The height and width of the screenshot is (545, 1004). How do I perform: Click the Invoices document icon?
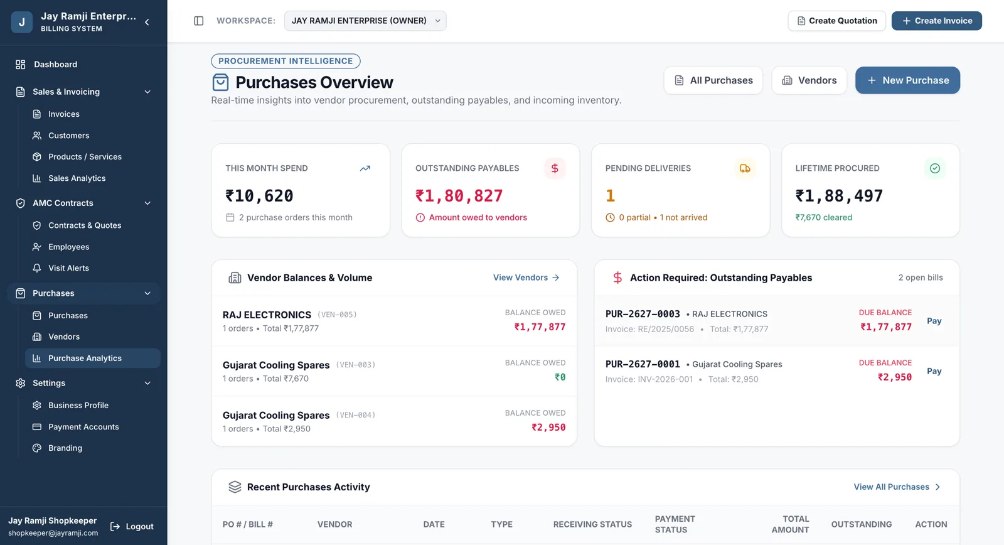tap(37, 114)
